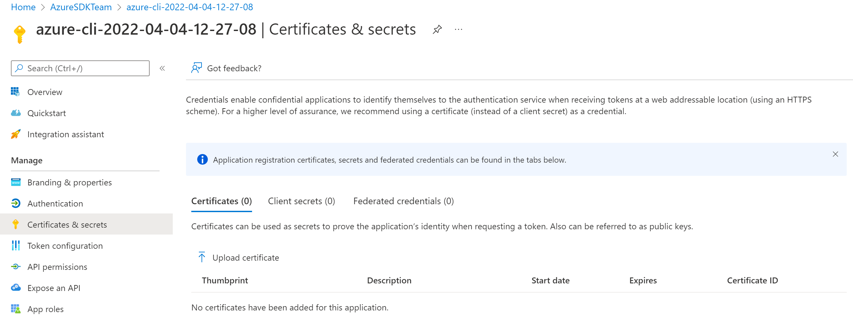Open the Overview section

(44, 92)
